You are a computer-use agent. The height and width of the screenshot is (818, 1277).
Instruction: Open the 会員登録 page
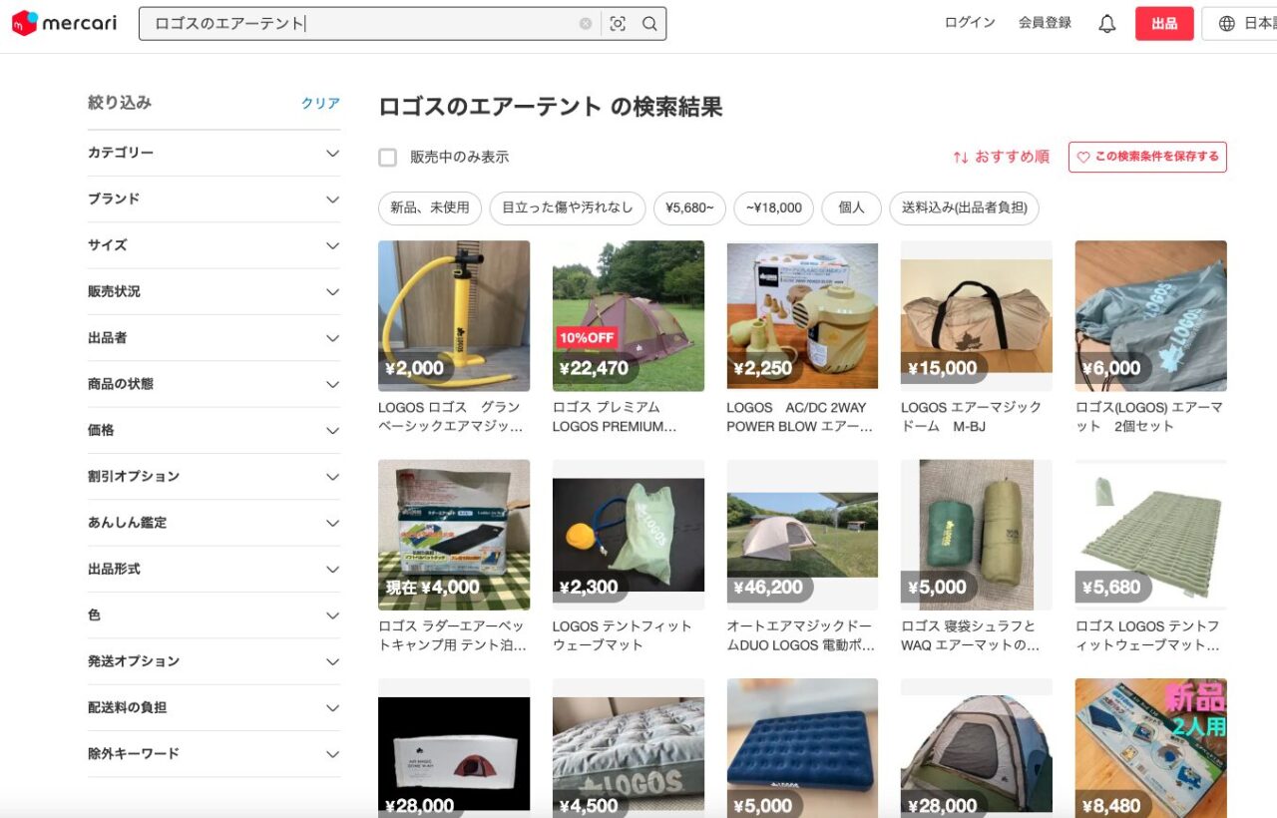point(1045,23)
